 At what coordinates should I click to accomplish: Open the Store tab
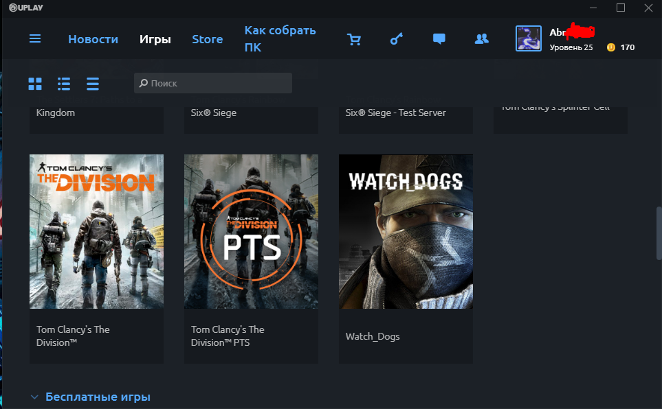point(208,39)
